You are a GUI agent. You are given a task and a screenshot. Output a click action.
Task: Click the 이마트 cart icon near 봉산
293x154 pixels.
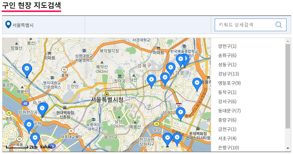pos(49,53)
